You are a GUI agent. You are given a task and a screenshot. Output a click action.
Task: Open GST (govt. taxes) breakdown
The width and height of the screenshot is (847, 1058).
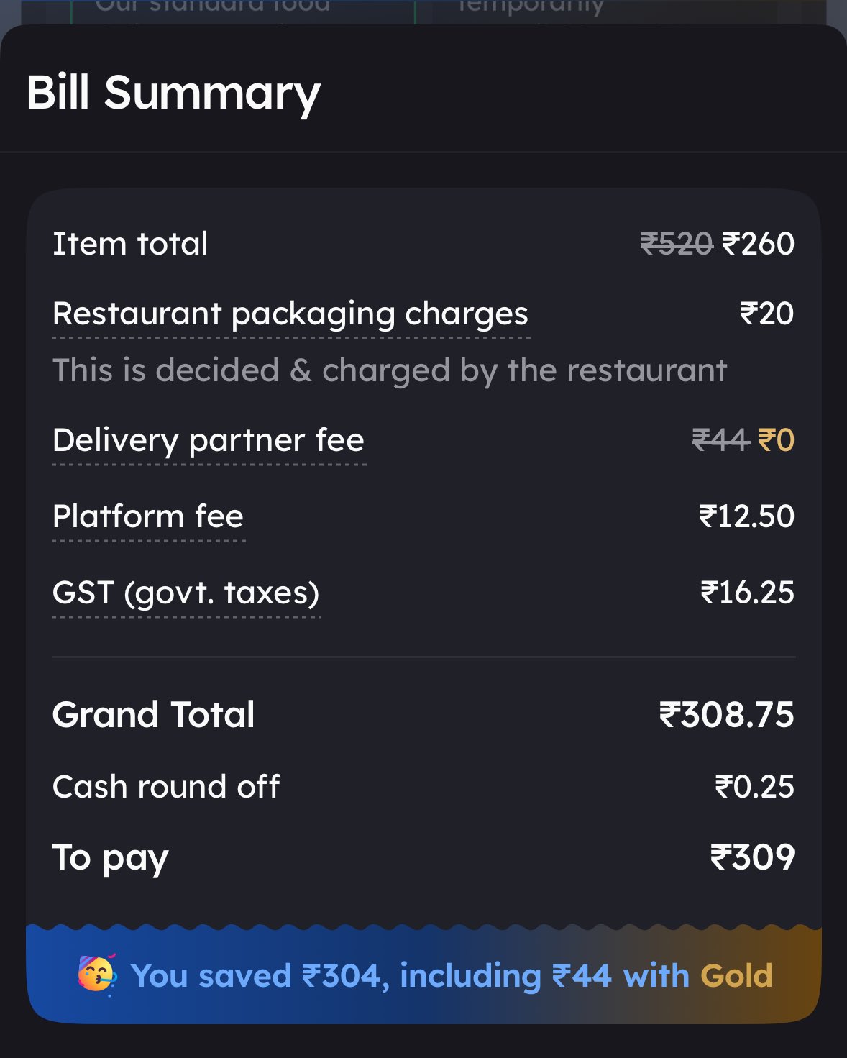tap(186, 593)
